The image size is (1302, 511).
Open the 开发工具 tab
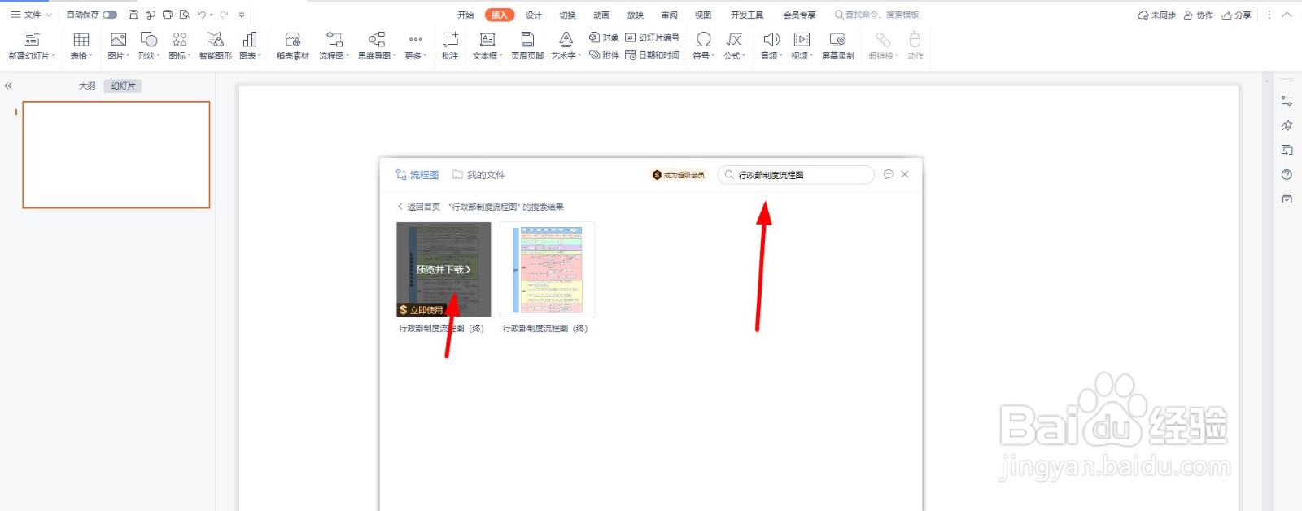point(747,15)
